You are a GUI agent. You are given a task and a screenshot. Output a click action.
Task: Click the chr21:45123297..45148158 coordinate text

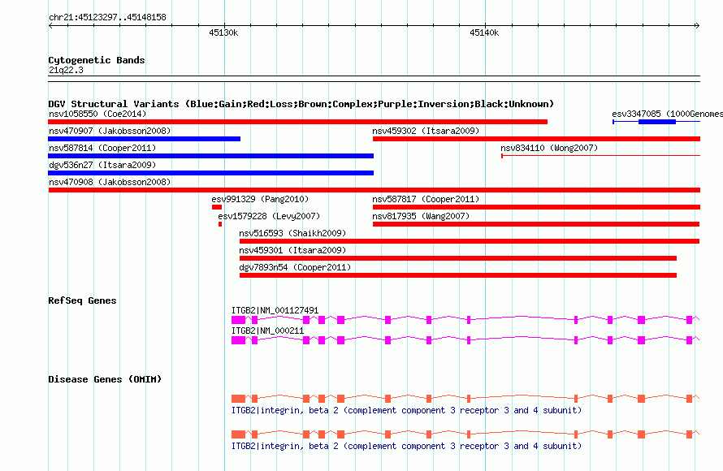(107, 17)
